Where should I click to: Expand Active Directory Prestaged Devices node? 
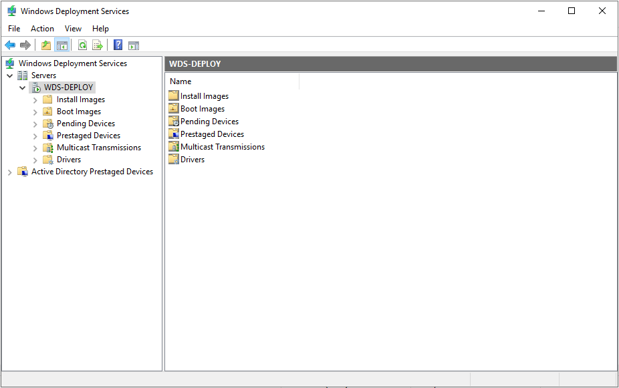tap(10, 172)
